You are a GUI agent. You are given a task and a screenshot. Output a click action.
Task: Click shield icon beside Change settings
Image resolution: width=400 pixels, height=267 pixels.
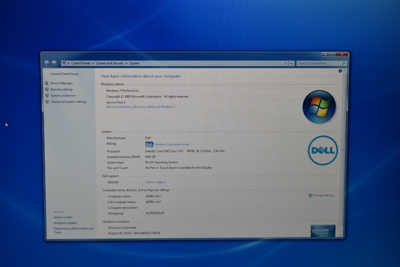pyautogui.click(x=310, y=195)
